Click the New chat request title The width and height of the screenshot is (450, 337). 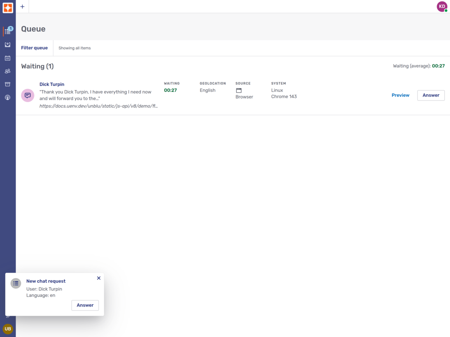pos(46,281)
